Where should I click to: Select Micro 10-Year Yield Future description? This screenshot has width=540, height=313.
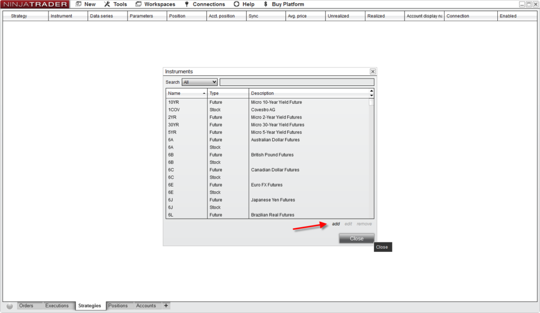(x=276, y=102)
